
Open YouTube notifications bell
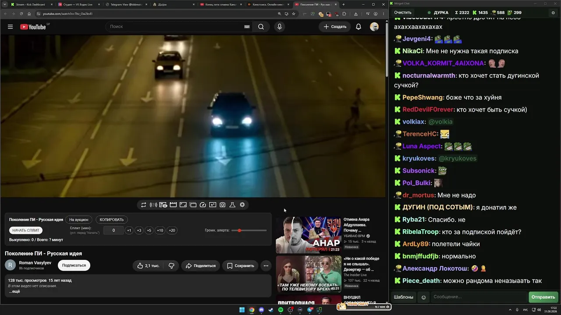(359, 27)
